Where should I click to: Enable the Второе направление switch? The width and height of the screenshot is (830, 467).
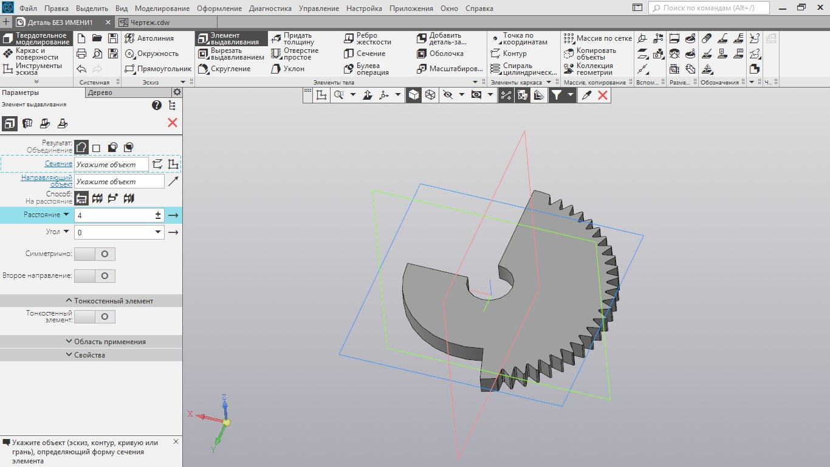[94, 276]
